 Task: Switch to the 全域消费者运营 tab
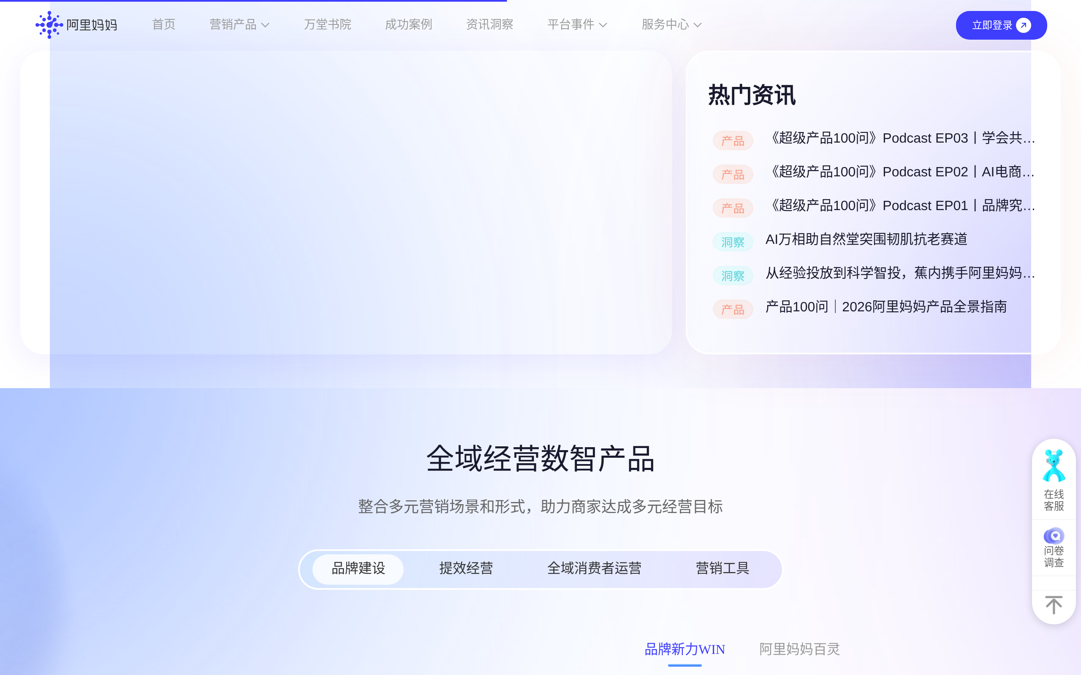(x=594, y=569)
